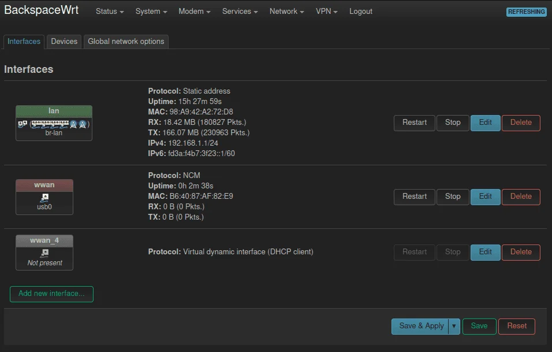This screenshot has width=552, height=352.
Task: Edit the lan interface
Action: 486,123
